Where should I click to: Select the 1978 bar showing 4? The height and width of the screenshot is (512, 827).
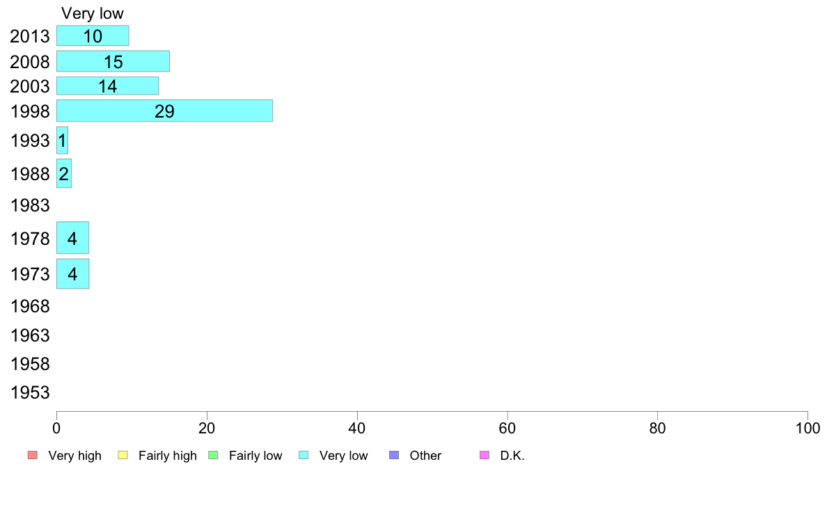point(73,238)
